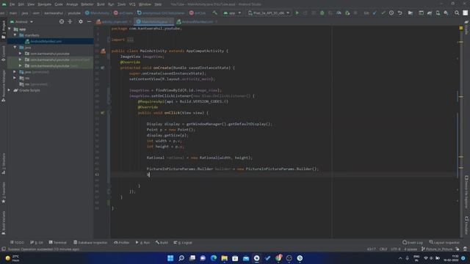The image size is (470, 264).
Task: Select the MainActivity.java editor tab
Action: [154, 21]
